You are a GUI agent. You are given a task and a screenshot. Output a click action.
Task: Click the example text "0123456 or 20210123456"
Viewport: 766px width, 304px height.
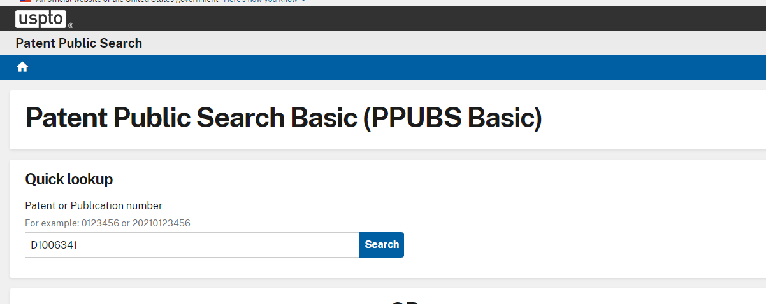tap(136, 223)
